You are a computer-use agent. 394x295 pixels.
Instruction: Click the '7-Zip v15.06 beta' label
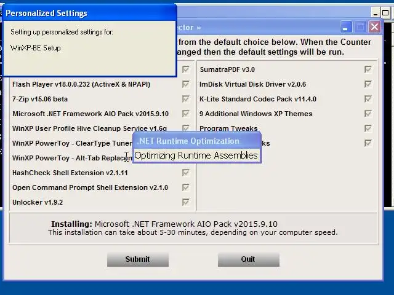[40, 99]
